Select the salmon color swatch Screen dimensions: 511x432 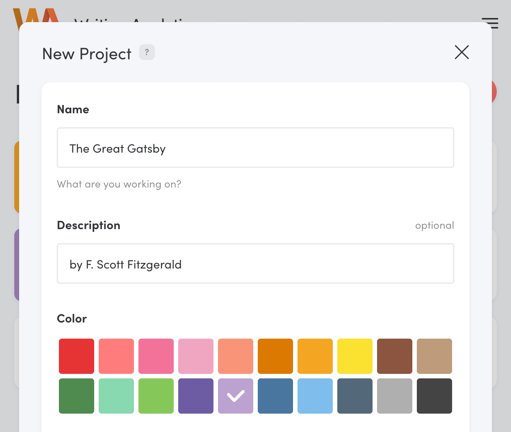pyautogui.click(x=236, y=356)
